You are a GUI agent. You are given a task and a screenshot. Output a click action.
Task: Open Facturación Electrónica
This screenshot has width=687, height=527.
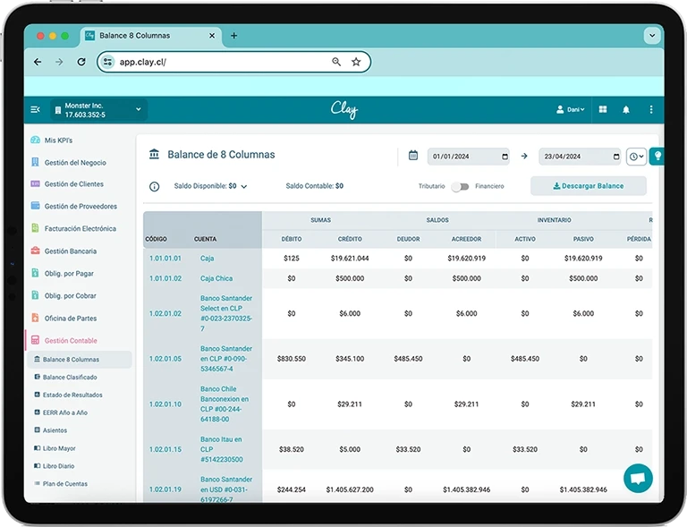click(81, 229)
